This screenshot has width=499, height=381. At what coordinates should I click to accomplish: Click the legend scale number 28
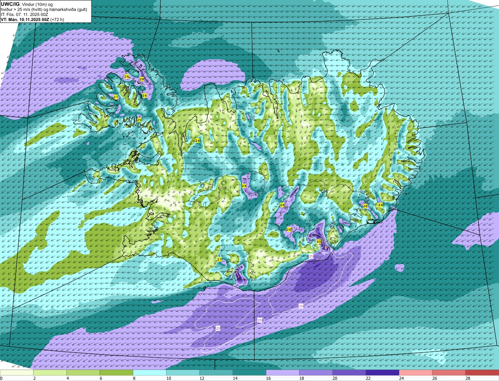coord(468,378)
